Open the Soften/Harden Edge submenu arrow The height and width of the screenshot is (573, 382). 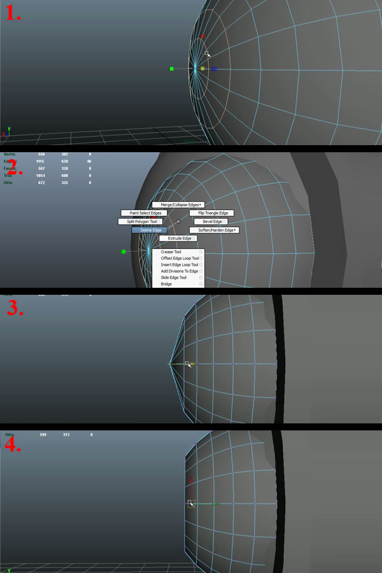point(236,230)
